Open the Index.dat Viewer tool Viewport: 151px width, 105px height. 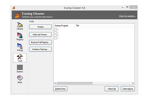point(40,35)
